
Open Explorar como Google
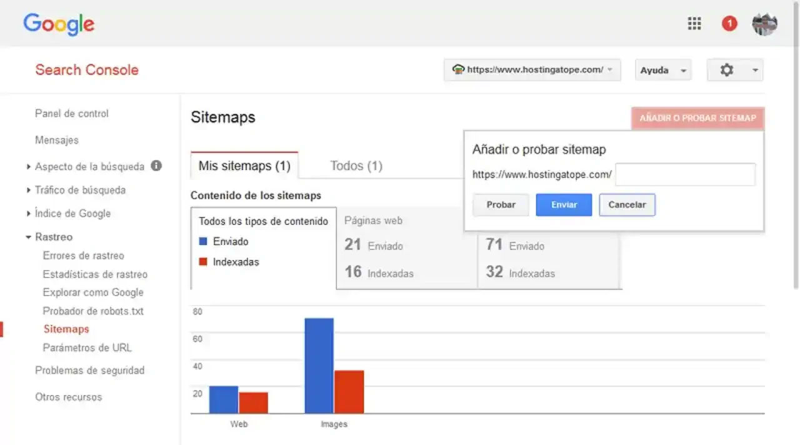point(93,292)
